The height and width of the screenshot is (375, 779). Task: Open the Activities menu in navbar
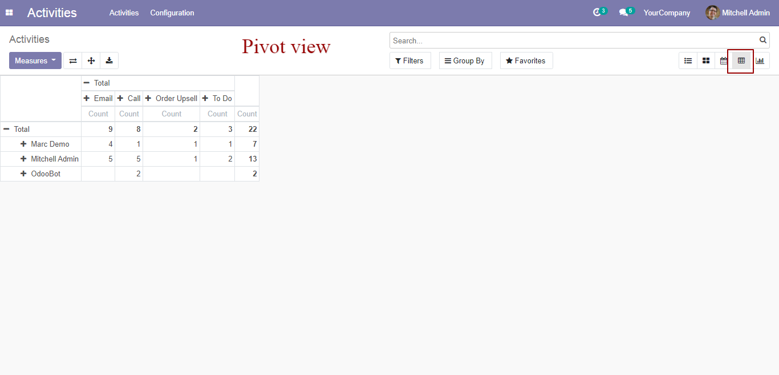tap(124, 13)
